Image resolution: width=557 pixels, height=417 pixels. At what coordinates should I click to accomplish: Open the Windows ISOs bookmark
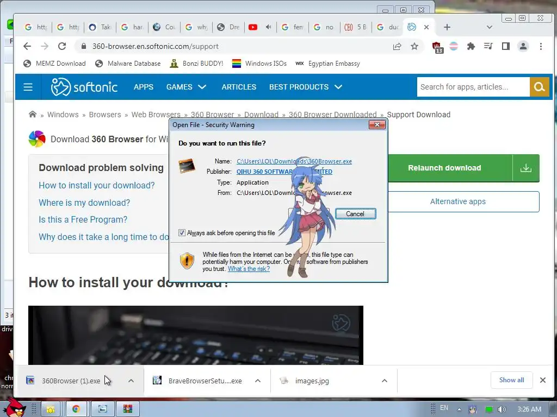(259, 64)
